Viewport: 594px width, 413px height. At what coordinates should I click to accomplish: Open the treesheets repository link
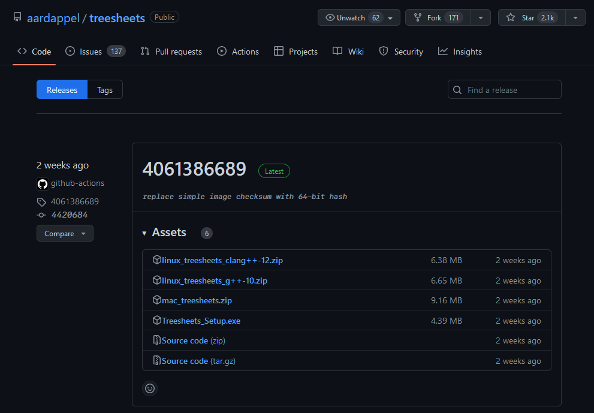[117, 18]
